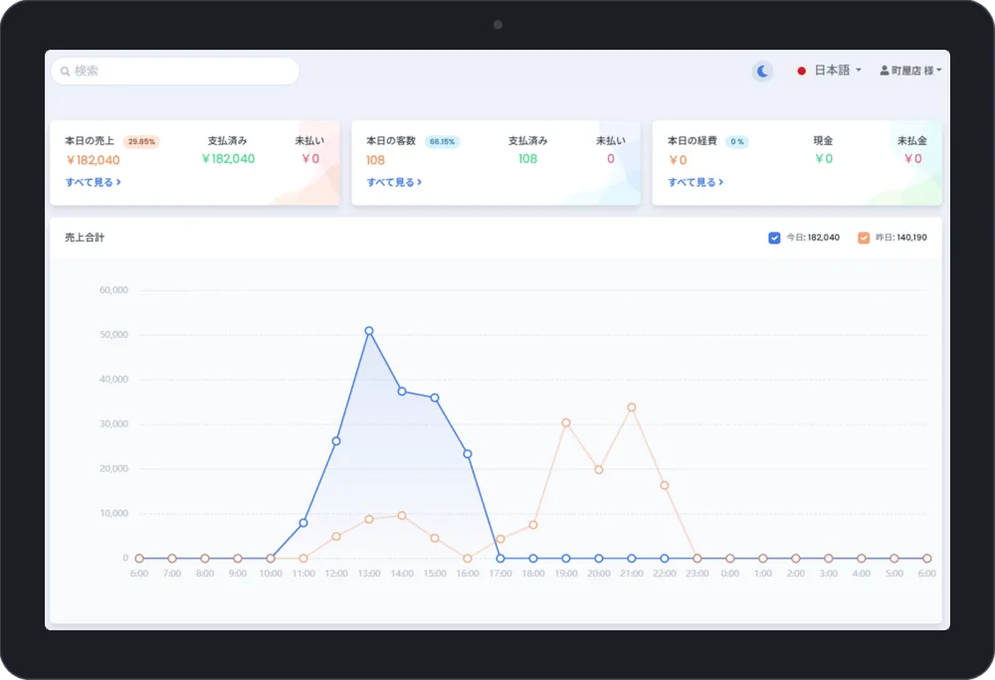This screenshot has width=995, height=680.
Task: Click the search magnifier icon
Action: (x=65, y=71)
